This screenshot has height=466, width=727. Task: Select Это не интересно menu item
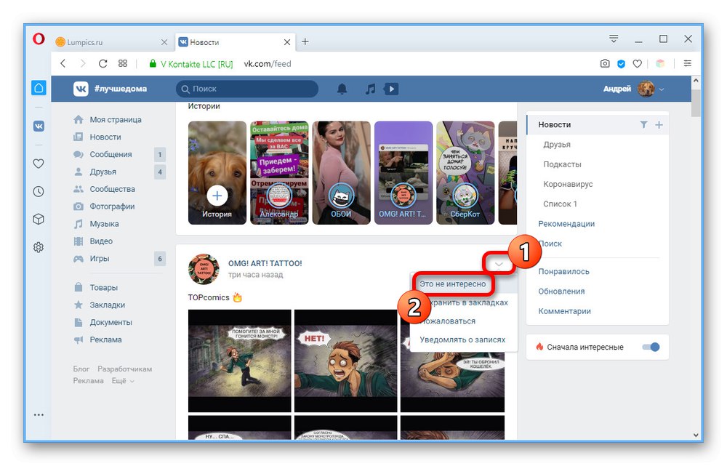[x=452, y=284]
